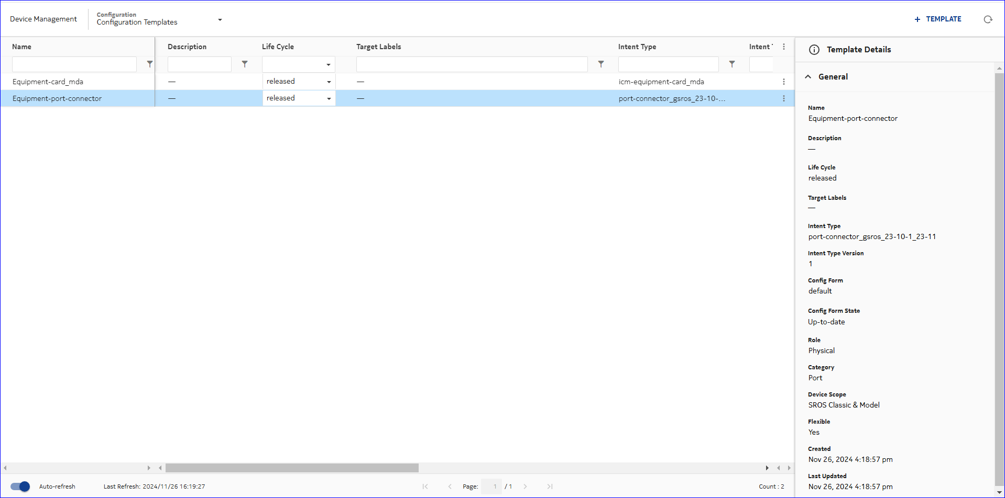Open the Configuration Templates view dropdown

click(220, 20)
